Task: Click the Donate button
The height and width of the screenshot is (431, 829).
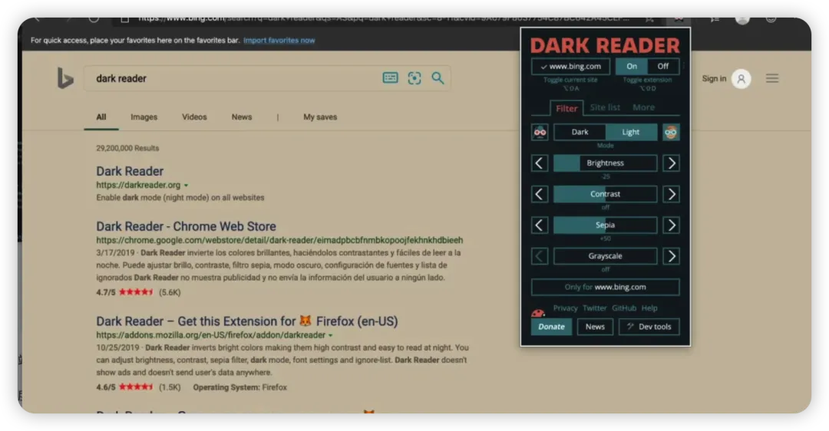Action: pyautogui.click(x=551, y=327)
